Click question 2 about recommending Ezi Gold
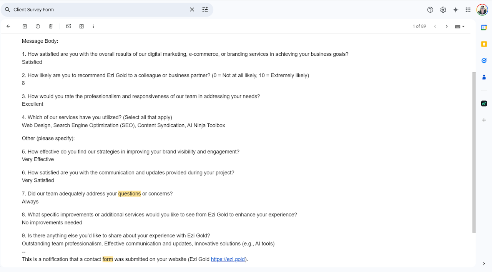Viewport: 492px width, 272px height. (x=166, y=75)
